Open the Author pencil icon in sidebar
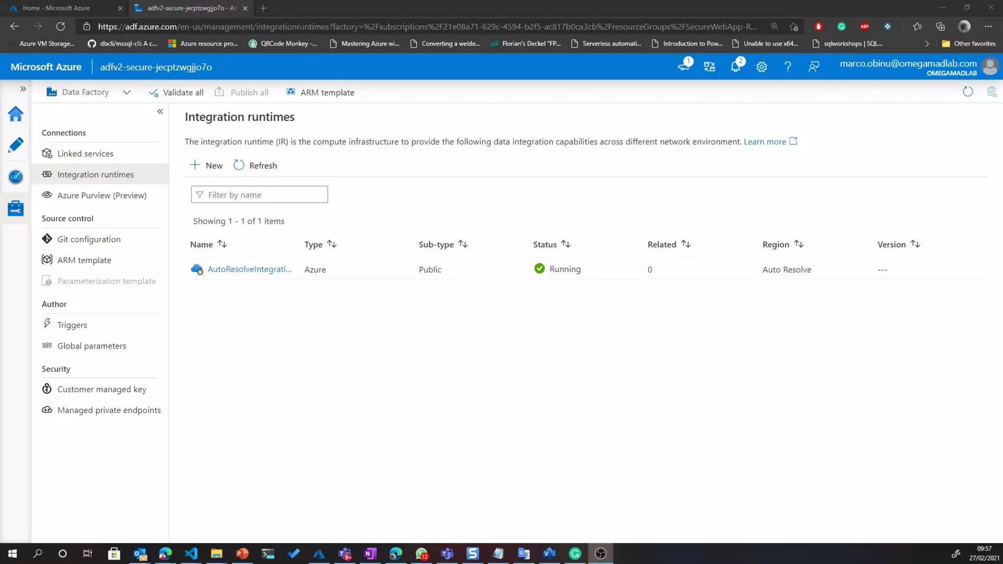Image resolution: width=1003 pixels, height=564 pixels. 16,145
